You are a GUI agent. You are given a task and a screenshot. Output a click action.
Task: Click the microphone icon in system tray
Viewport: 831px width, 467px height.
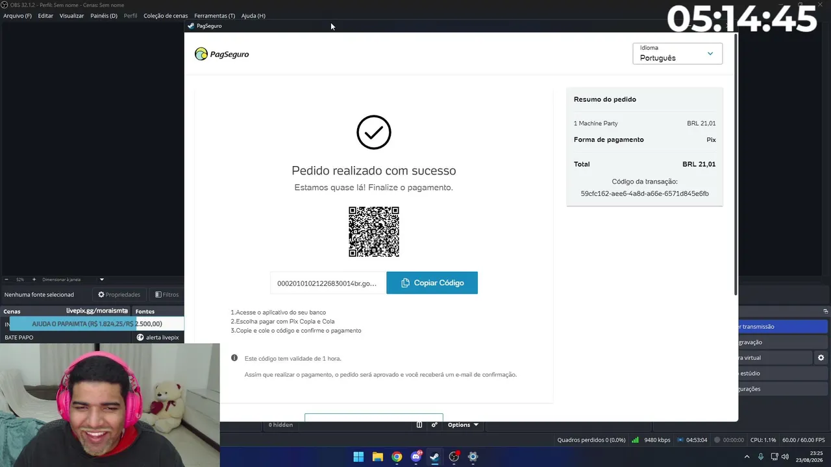tap(761, 457)
